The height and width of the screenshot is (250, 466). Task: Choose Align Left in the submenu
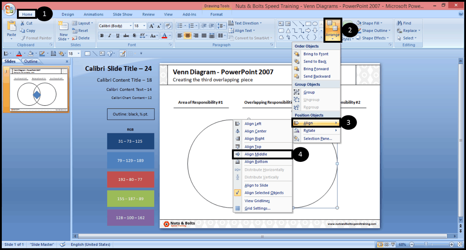tap(263, 124)
